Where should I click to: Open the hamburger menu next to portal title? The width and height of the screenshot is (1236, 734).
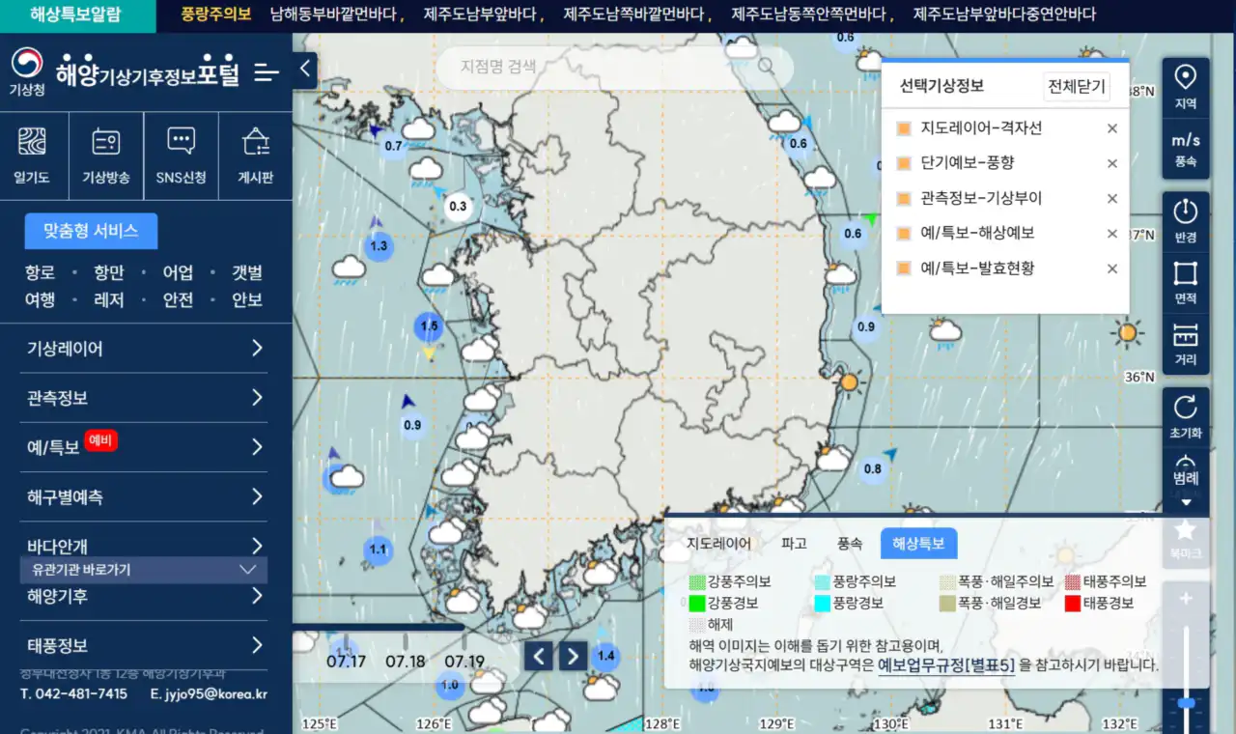coord(267,72)
